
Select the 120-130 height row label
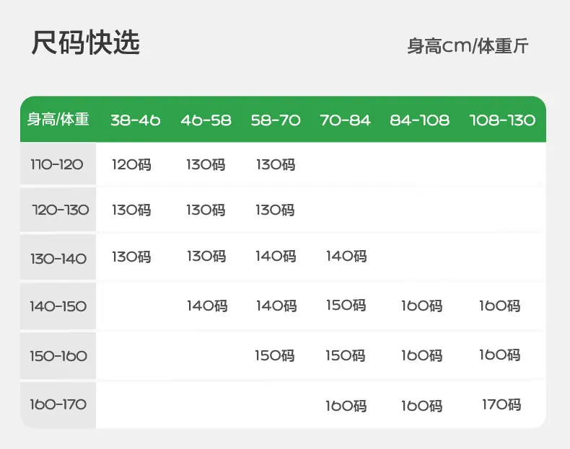point(61,210)
